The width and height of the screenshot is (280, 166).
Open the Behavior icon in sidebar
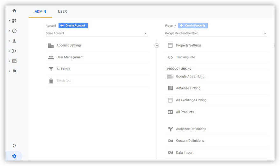(x=14, y=61)
